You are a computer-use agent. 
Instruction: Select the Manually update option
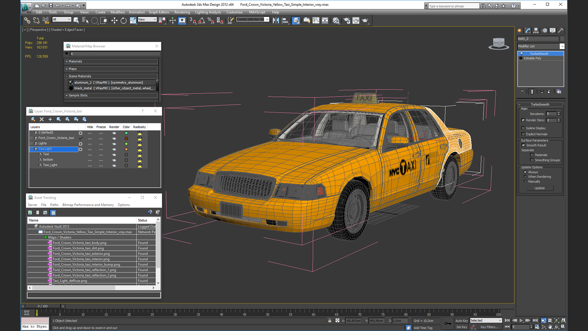click(x=525, y=181)
